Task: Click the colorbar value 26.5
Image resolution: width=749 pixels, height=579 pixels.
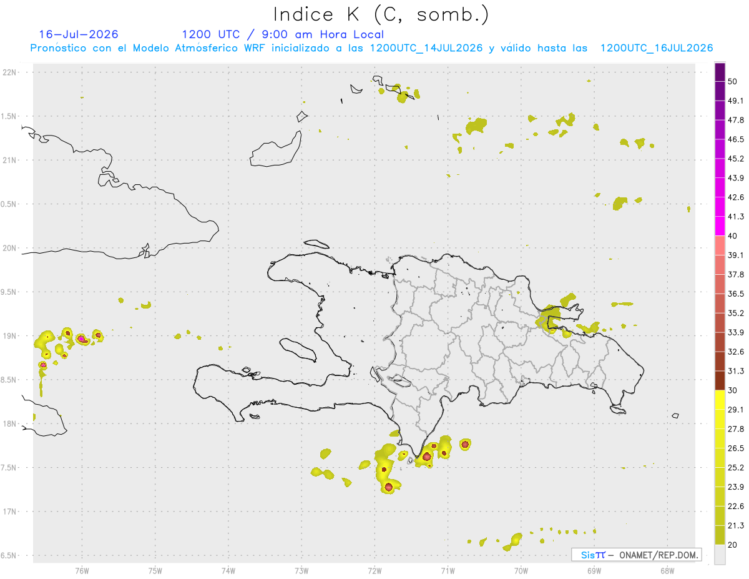Action: [736, 448]
